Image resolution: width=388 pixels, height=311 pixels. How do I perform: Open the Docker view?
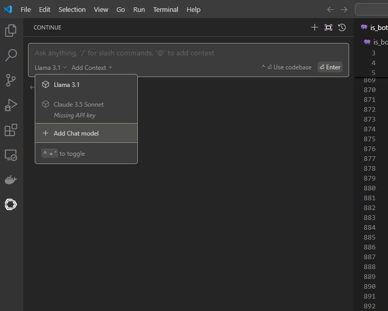click(11, 180)
